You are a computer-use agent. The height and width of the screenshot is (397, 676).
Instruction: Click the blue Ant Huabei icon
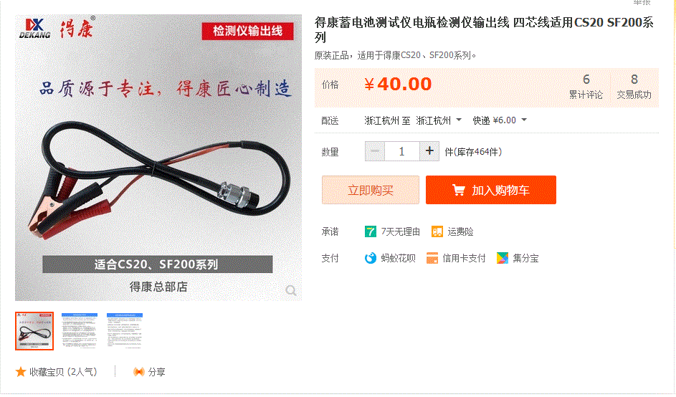pos(371,258)
